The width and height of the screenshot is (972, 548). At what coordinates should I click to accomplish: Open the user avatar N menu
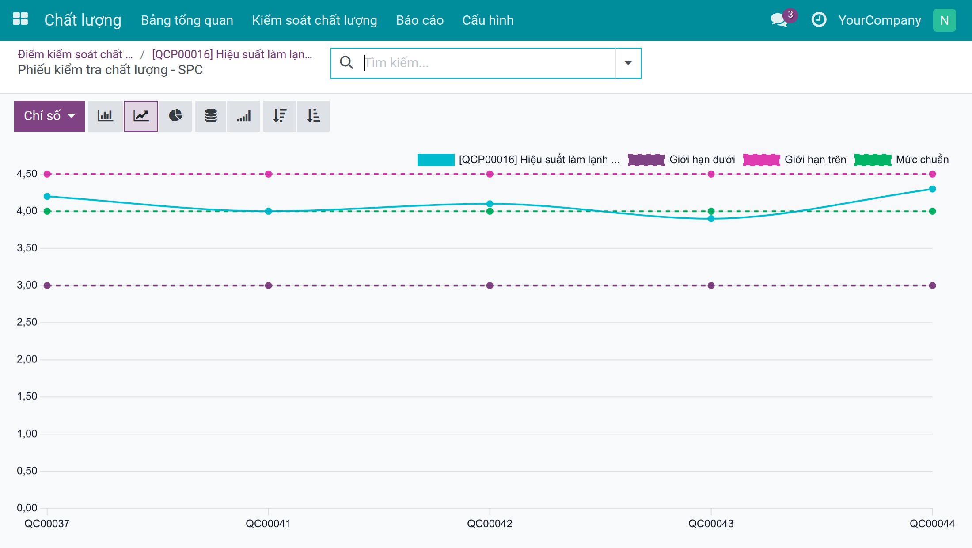(x=944, y=20)
